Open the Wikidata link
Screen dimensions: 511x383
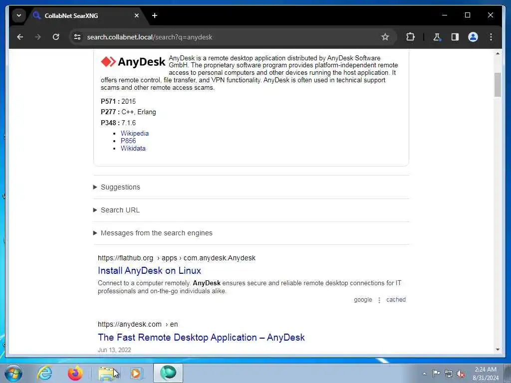tap(133, 148)
